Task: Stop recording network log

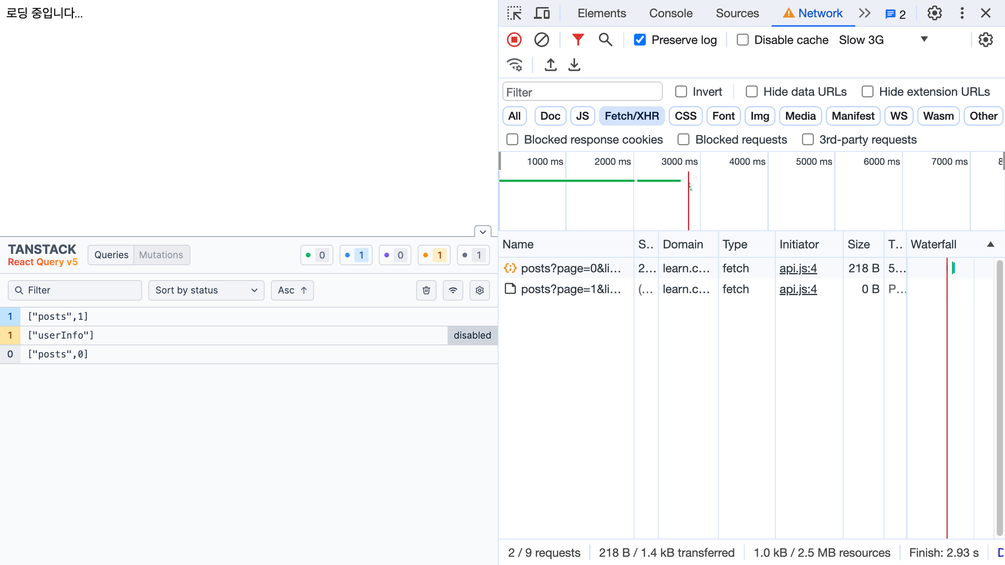Action: (x=514, y=40)
